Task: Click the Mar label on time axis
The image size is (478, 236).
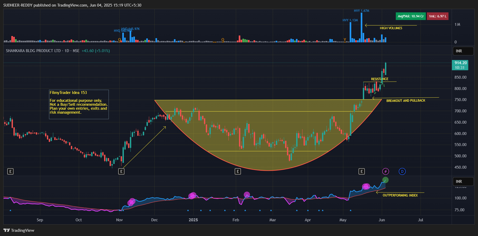Action: 272,220
